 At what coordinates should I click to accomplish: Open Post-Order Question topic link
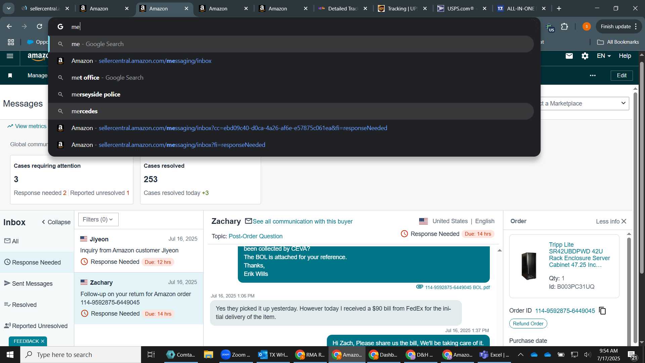coord(255,236)
